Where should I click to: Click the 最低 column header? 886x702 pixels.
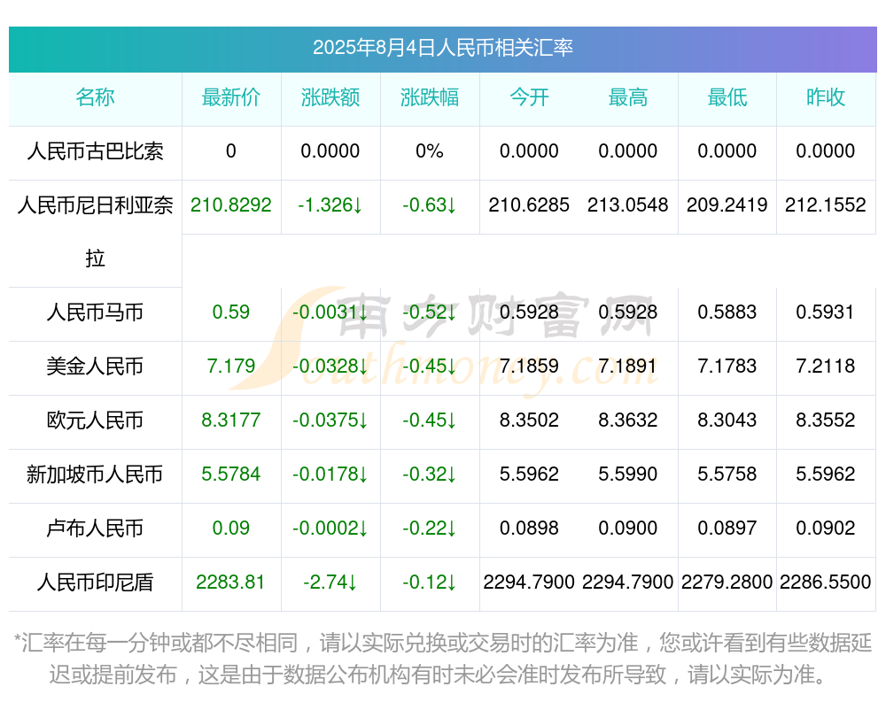[727, 97]
